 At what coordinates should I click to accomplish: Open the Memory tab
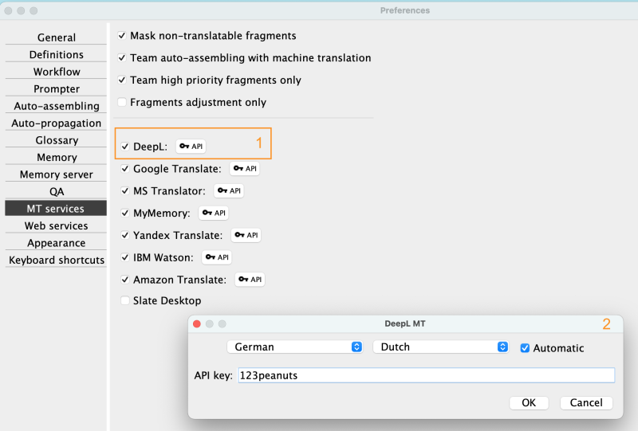point(56,157)
